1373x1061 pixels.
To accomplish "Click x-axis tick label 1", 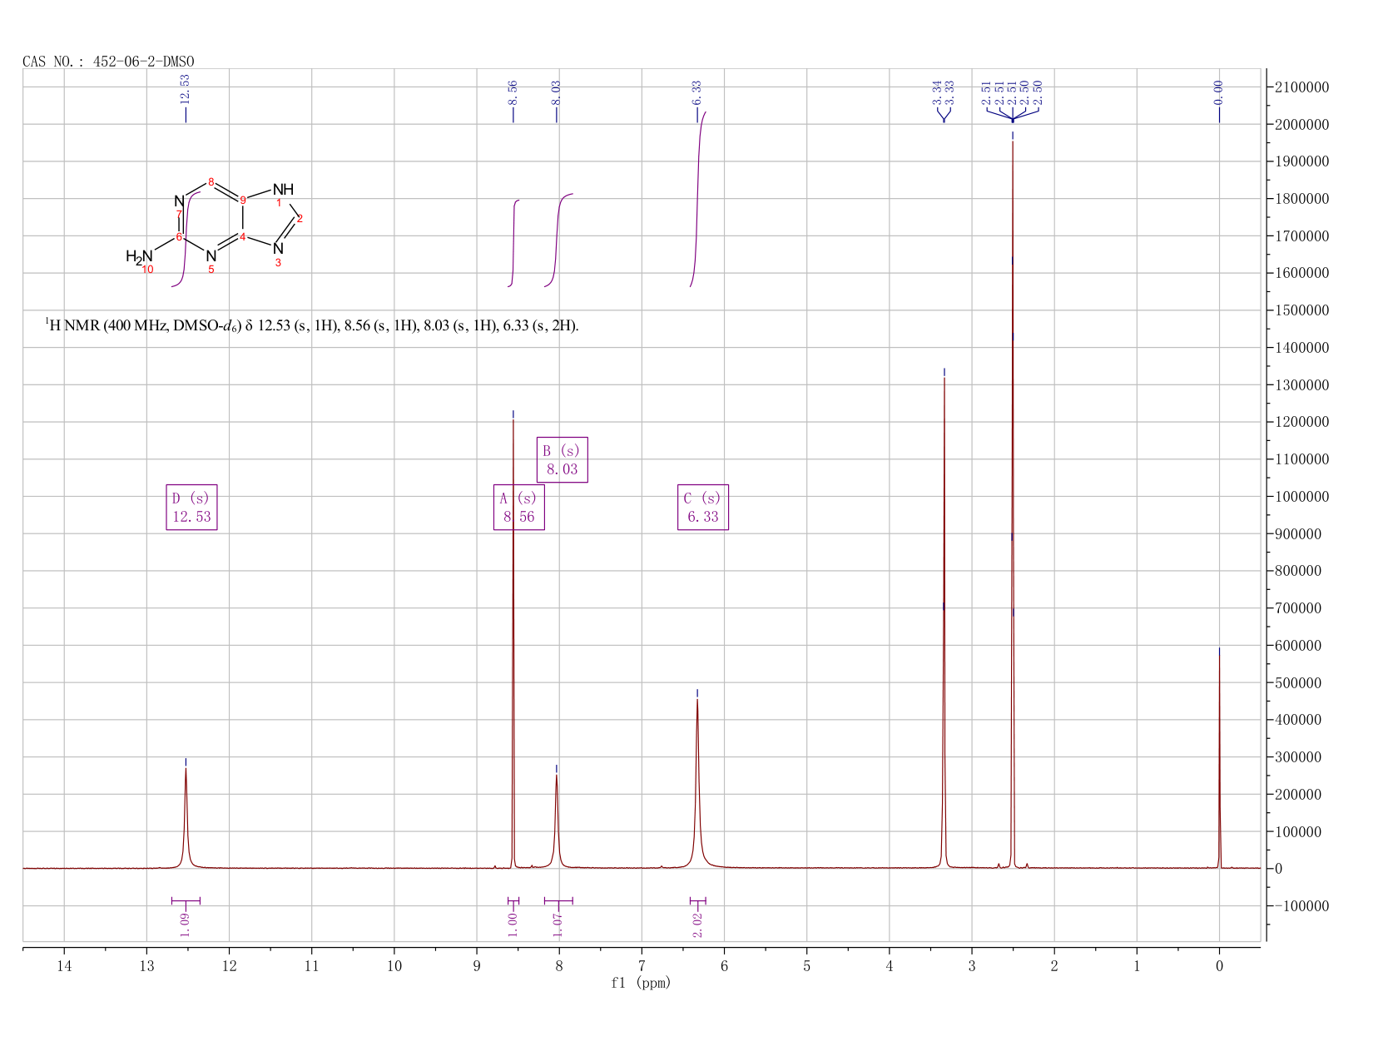I will coord(1137,966).
